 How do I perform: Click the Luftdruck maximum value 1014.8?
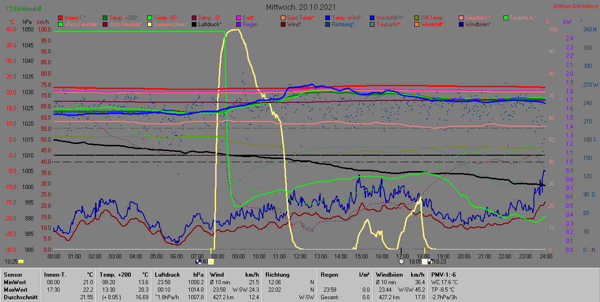(x=195, y=290)
